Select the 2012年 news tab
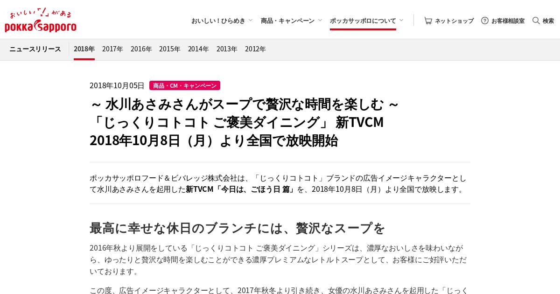This screenshot has height=294, width=560. pyautogui.click(x=255, y=49)
